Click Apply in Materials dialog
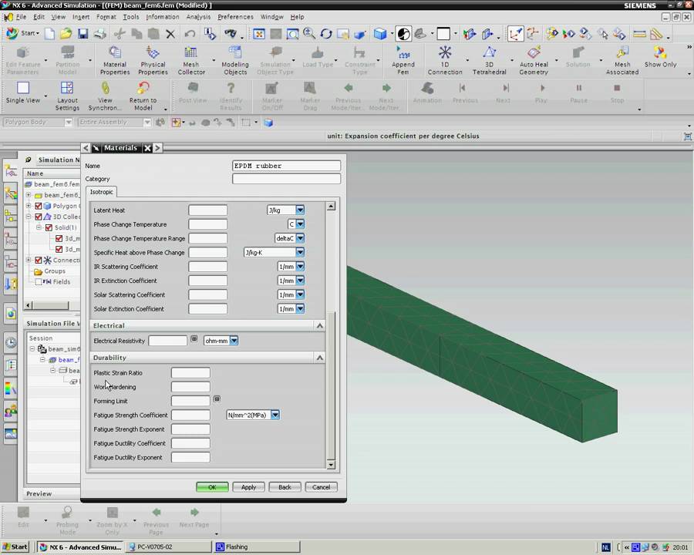The width and height of the screenshot is (694, 555). 248,487
